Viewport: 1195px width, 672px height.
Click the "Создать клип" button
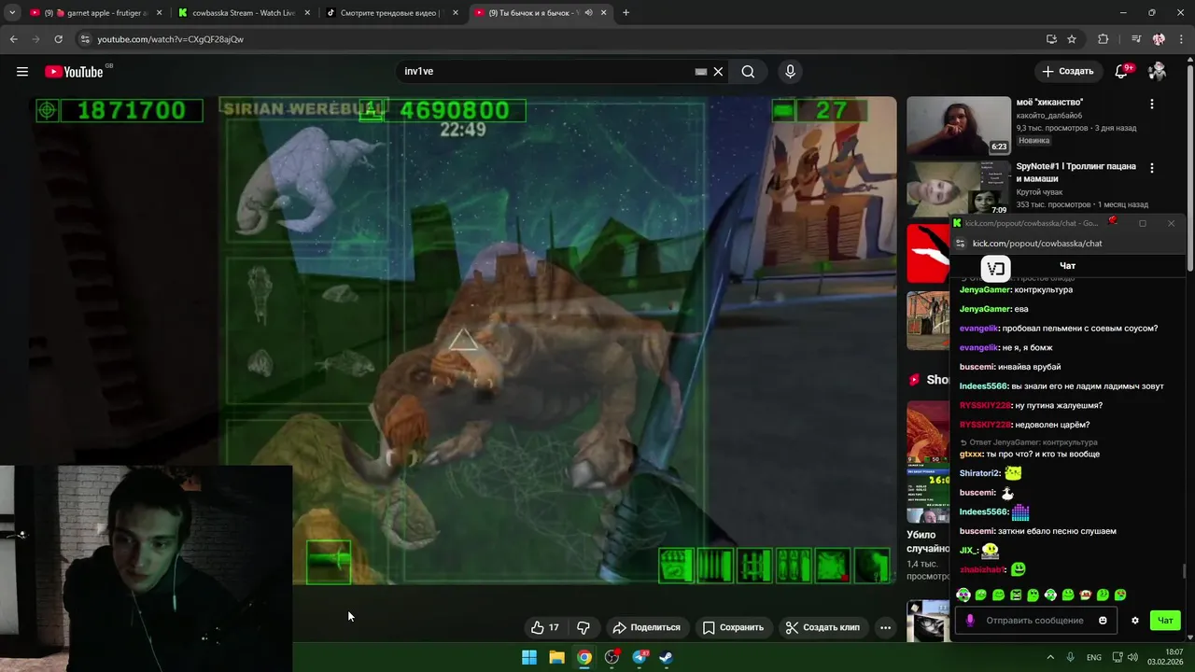coord(822,627)
